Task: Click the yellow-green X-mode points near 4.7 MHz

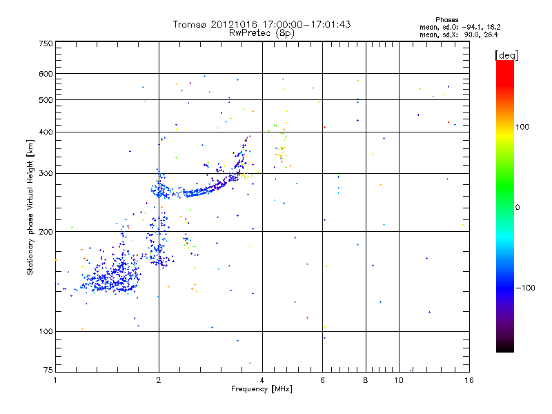Action: 282,148
